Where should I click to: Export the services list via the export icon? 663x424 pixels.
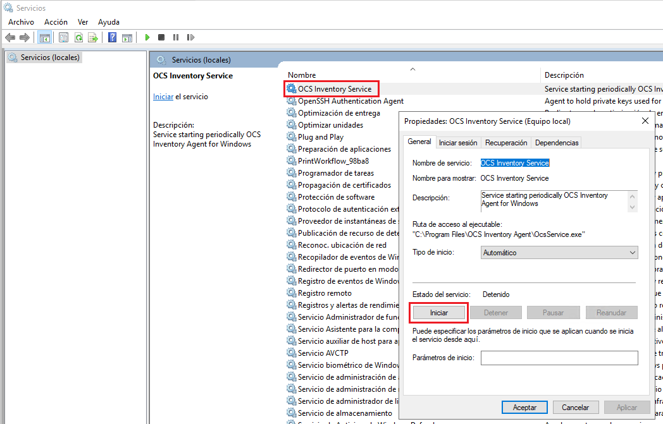point(92,37)
